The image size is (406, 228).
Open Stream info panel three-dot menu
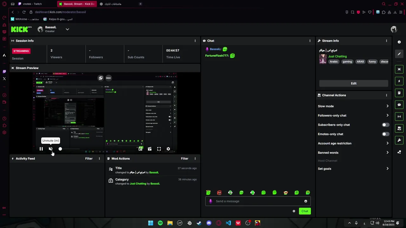coord(386,41)
